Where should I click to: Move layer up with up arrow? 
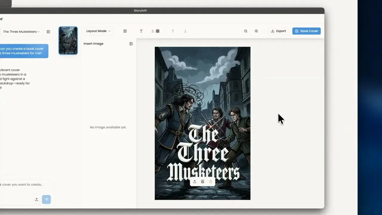pos(172,31)
